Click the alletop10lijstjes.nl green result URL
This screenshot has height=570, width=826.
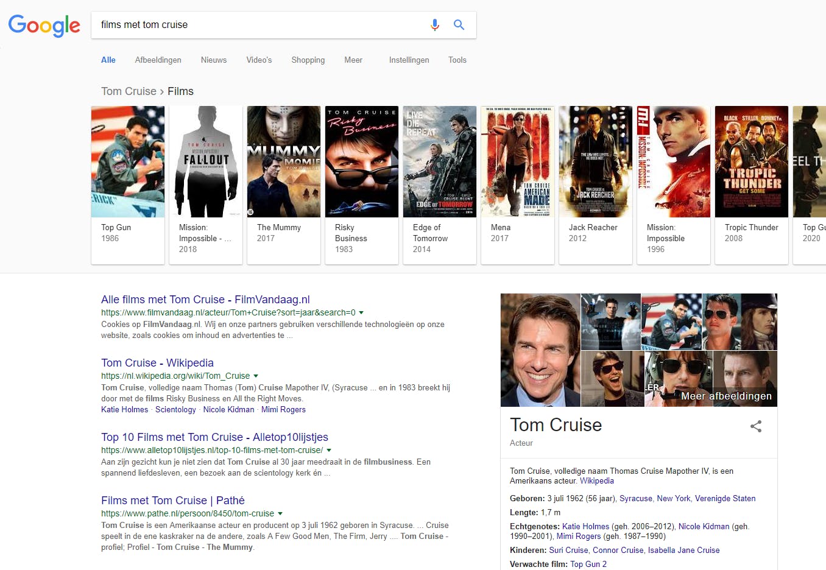point(212,450)
